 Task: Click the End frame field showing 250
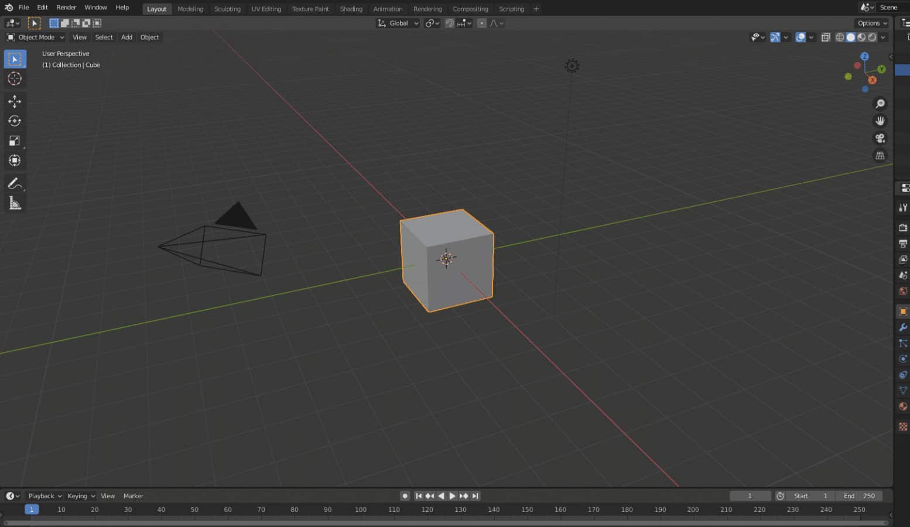pos(859,495)
